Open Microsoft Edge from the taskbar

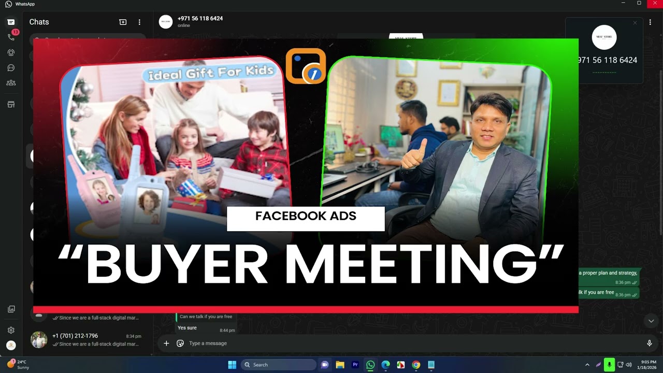point(385,365)
